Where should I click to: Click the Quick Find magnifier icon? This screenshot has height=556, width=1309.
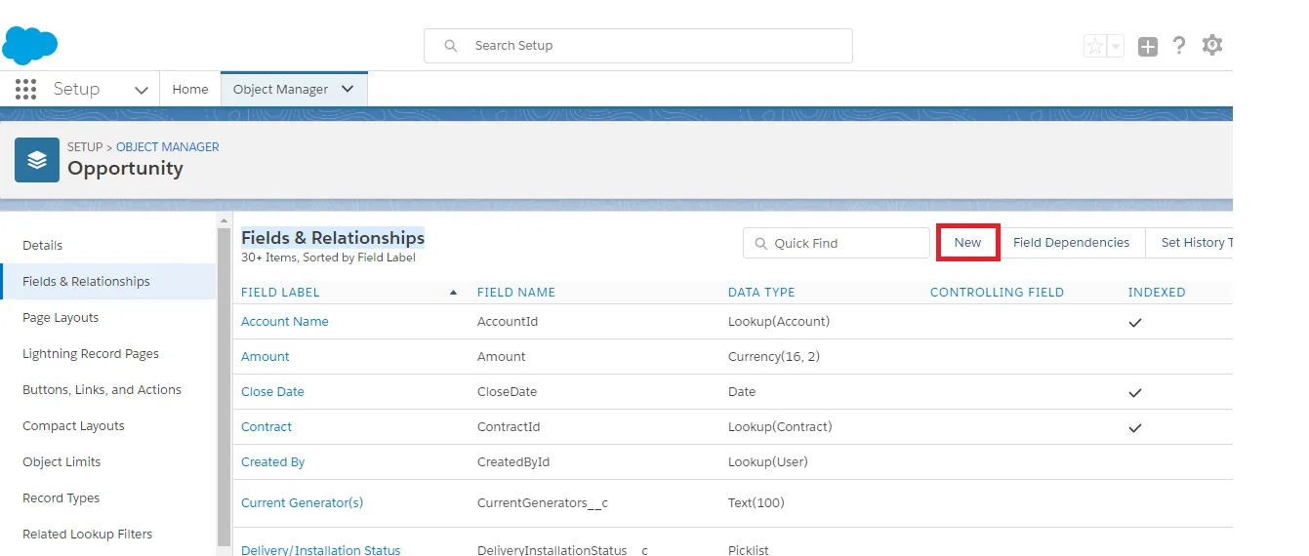[x=759, y=243]
